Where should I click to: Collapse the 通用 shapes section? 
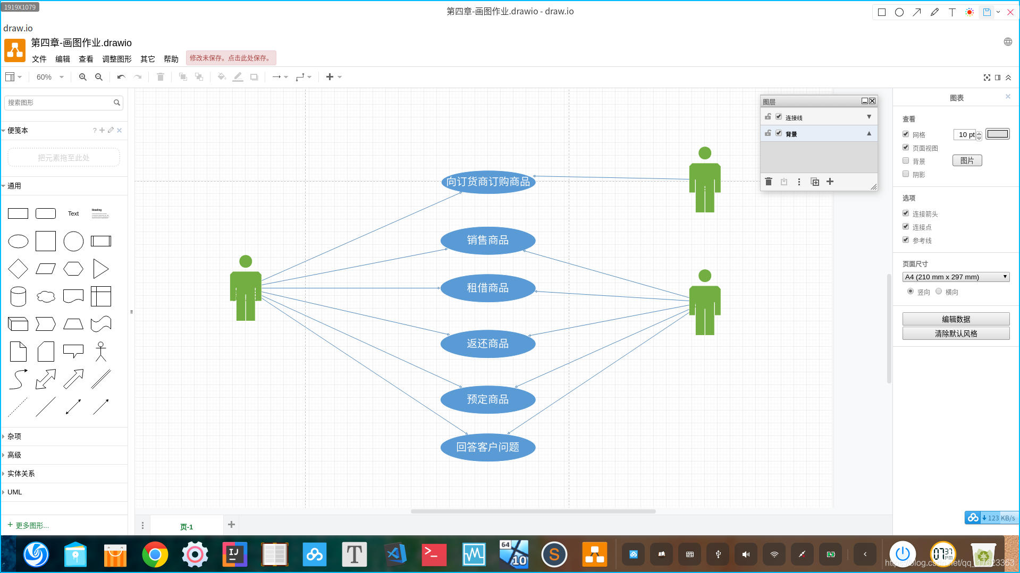click(14, 186)
